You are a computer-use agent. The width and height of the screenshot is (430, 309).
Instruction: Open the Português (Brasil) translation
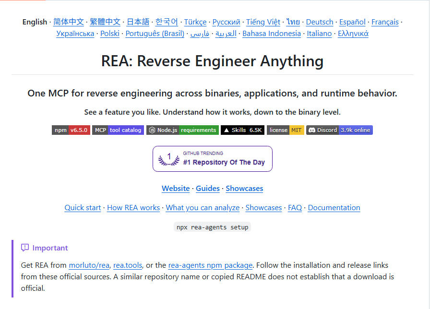click(x=155, y=34)
